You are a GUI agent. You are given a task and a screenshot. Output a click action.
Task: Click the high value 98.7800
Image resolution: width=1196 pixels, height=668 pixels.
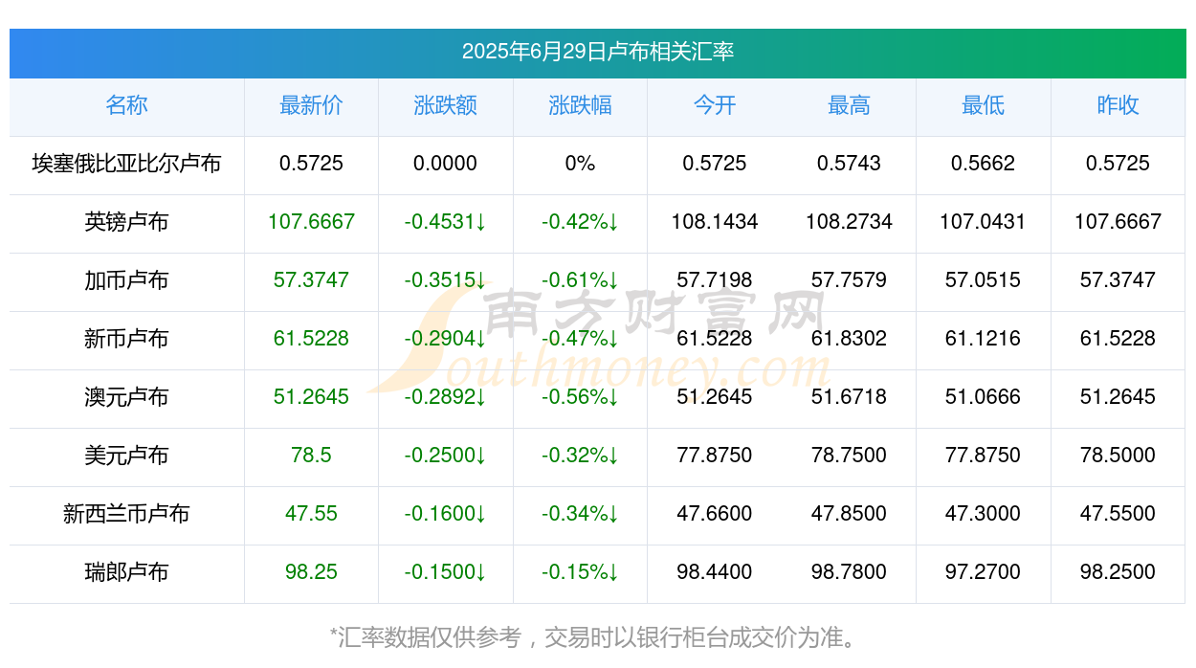point(849,572)
